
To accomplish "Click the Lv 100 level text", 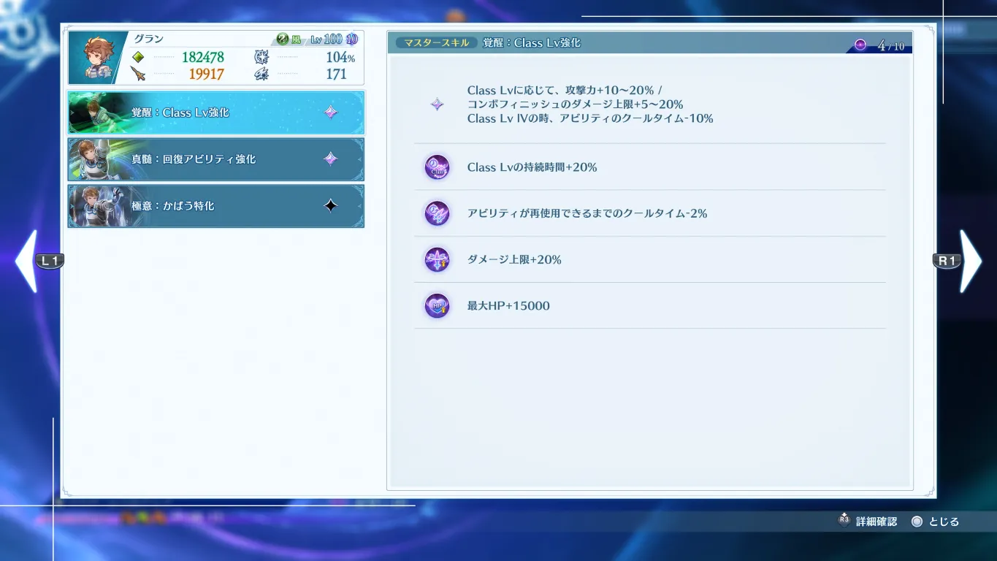I will pyautogui.click(x=326, y=39).
